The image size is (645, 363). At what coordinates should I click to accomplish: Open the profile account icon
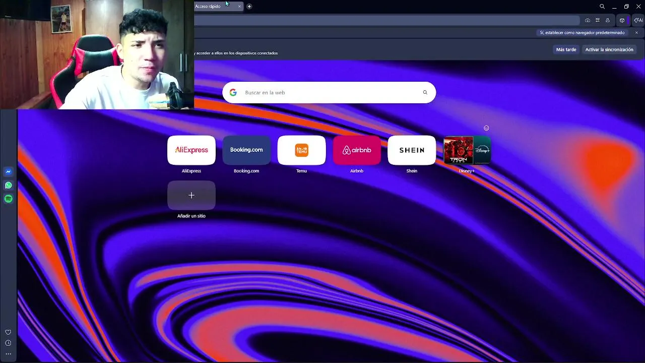coord(608,20)
